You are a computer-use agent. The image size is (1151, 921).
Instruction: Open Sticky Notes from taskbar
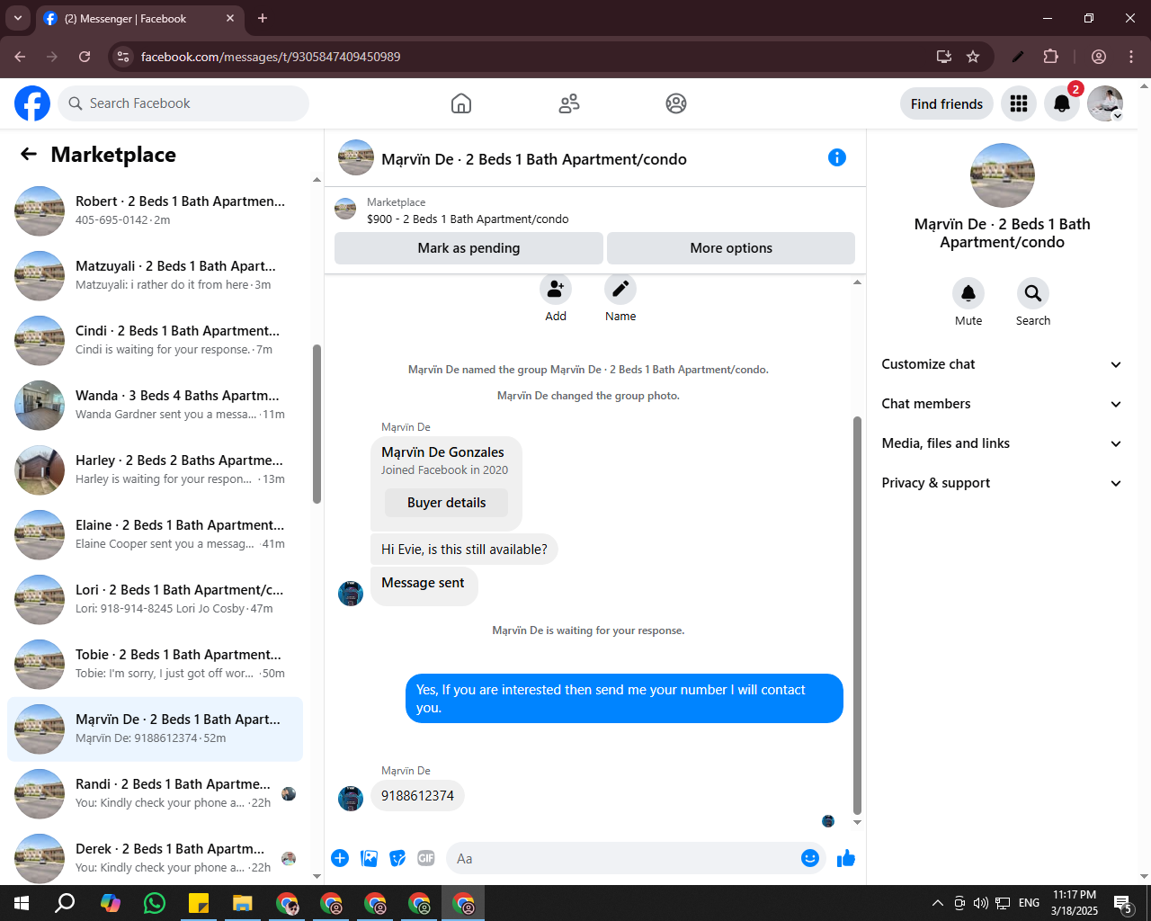click(199, 903)
